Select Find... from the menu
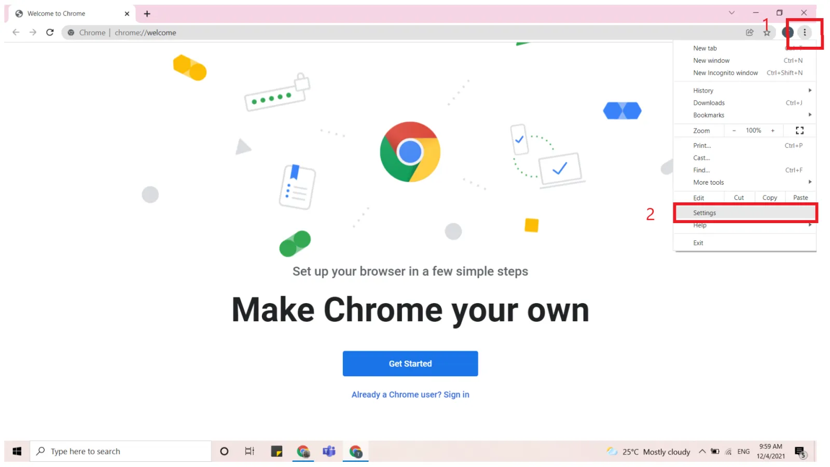The height and width of the screenshot is (467, 830). 745,170
